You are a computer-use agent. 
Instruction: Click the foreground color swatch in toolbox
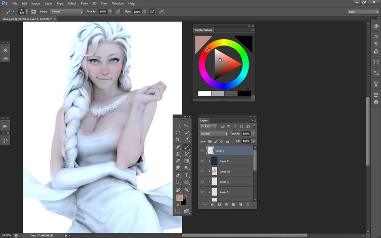(x=179, y=198)
